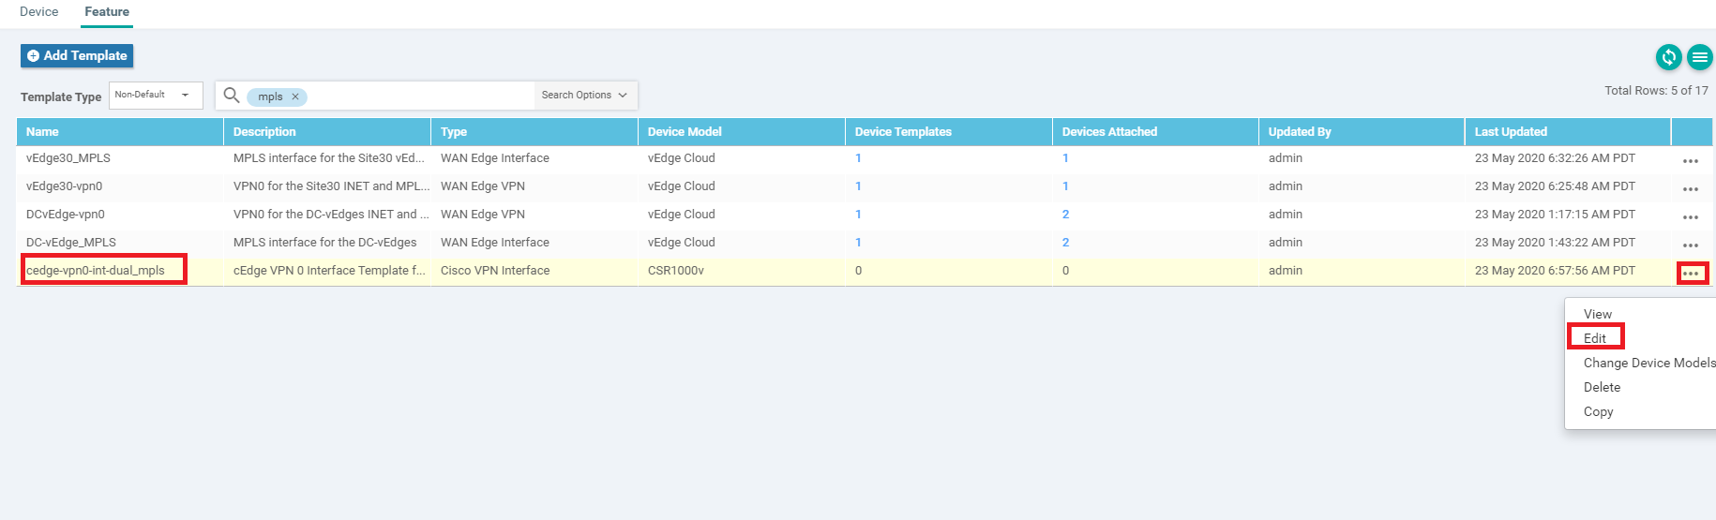Open Devices Attached count 2 for DCvEdge-vpn0
This screenshot has width=1716, height=520.
(x=1065, y=215)
